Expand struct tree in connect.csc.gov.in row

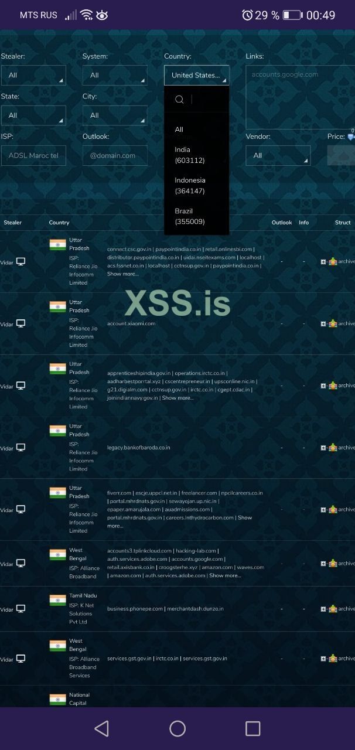click(323, 261)
